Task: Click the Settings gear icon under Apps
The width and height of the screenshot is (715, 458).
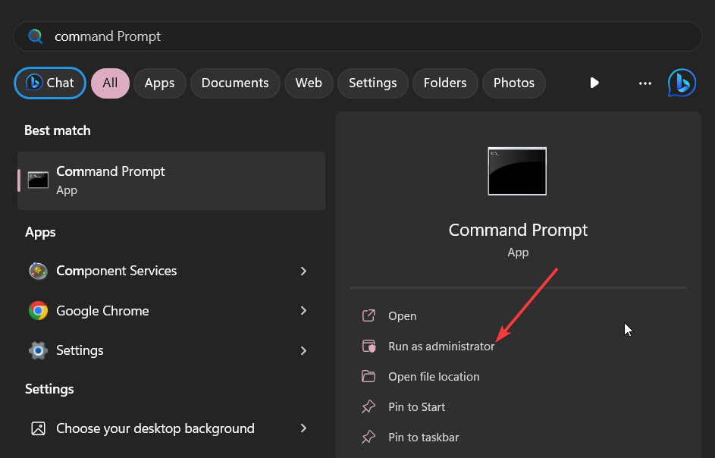Action: [x=38, y=350]
